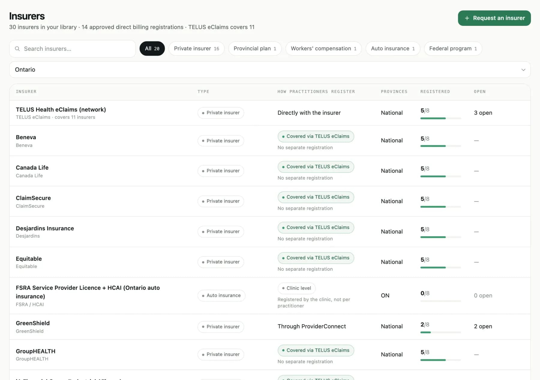The width and height of the screenshot is (540, 380).
Task: Select the All 20 filter tab
Action: [x=152, y=49]
